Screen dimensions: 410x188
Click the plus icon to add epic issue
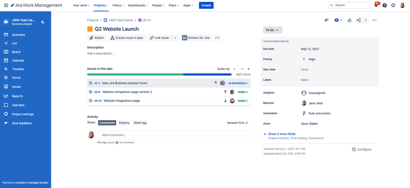248,69
